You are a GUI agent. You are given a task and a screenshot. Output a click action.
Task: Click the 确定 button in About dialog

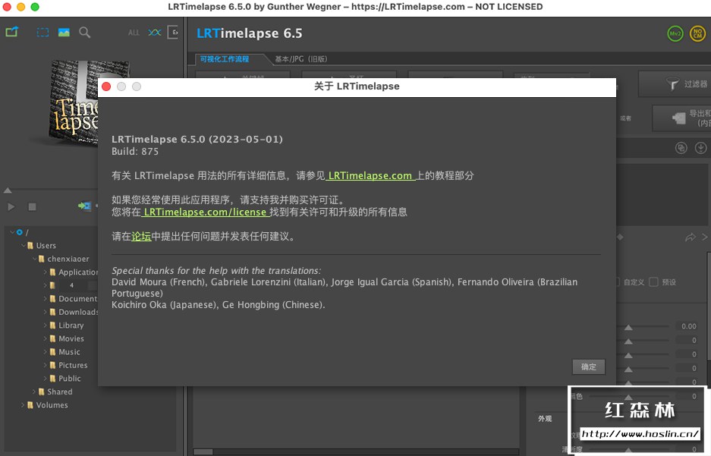(589, 366)
